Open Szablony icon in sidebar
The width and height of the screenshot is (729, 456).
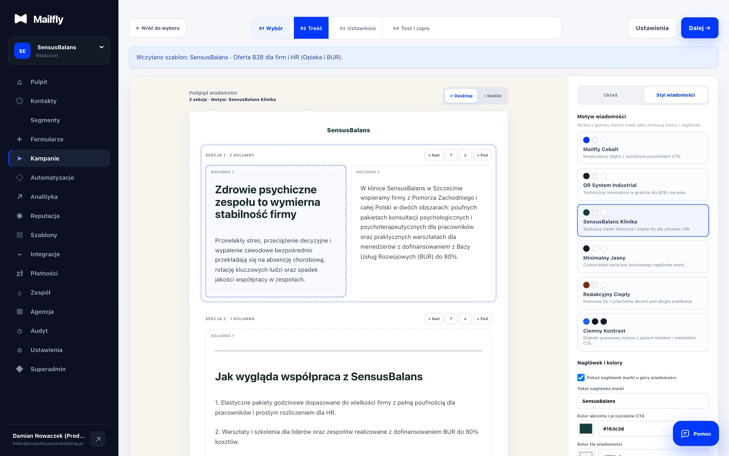(19, 235)
